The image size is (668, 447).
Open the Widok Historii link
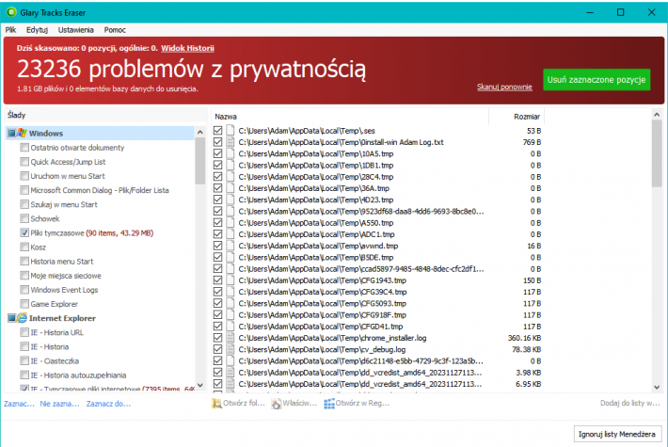[187, 48]
